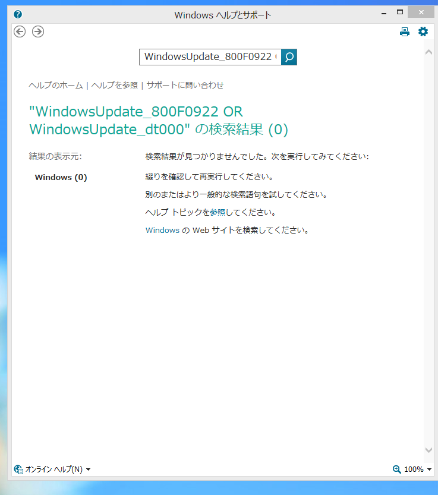Image resolution: width=438 pixels, height=495 pixels.
Task: Run search with the magnifier button
Action: pos(289,57)
